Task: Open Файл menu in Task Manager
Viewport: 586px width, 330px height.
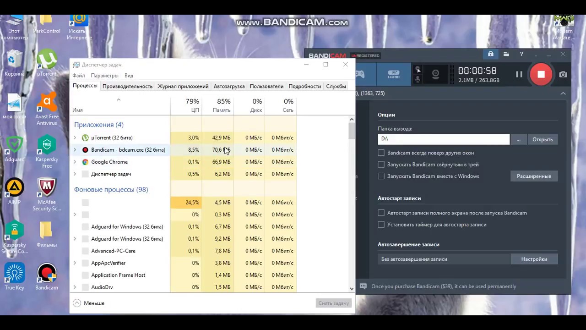Action: coord(79,75)
